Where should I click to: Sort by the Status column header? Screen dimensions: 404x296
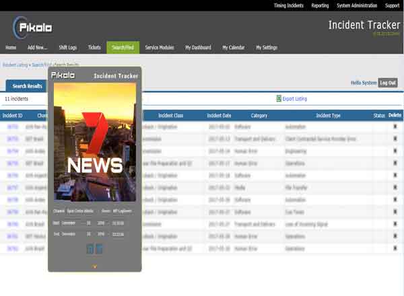pyautogui.click(x=379, y=116)
